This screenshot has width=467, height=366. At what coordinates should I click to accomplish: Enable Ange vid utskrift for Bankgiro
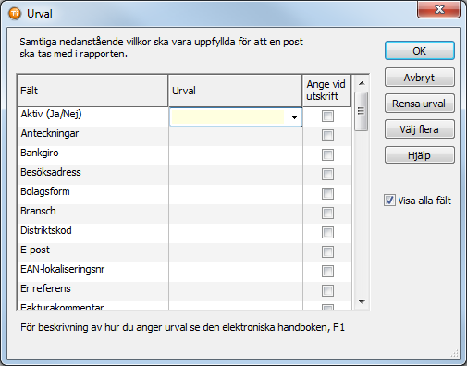click(327, 155)
